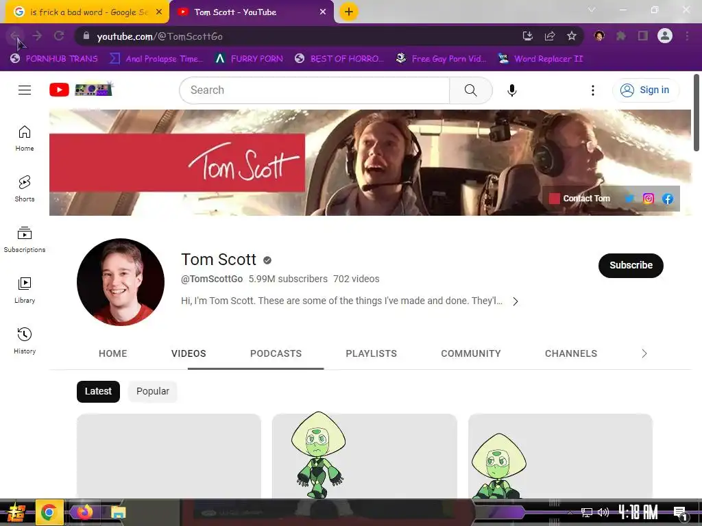Open the browser extensions puzzle icon
702x526 pixels.
coord(621,36)
